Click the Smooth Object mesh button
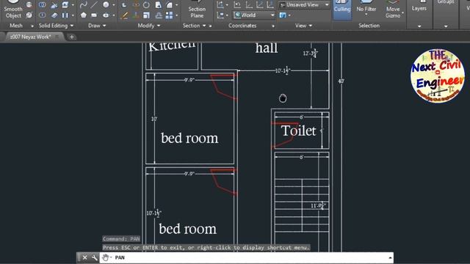 [x=13, y=10]
